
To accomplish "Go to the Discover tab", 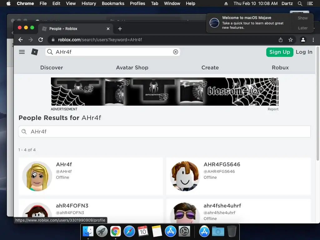I will [52, 67].
